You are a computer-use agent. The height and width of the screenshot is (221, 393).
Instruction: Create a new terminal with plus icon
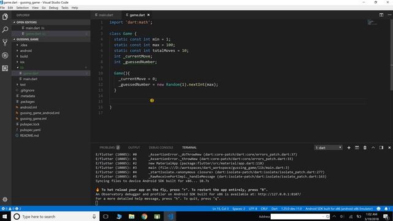coord(349,148)
